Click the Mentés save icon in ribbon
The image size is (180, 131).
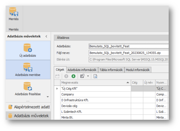click(13, 12)
